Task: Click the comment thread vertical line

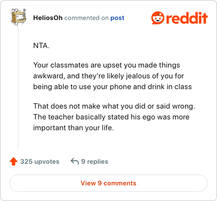Action: [x=18, y=88]
